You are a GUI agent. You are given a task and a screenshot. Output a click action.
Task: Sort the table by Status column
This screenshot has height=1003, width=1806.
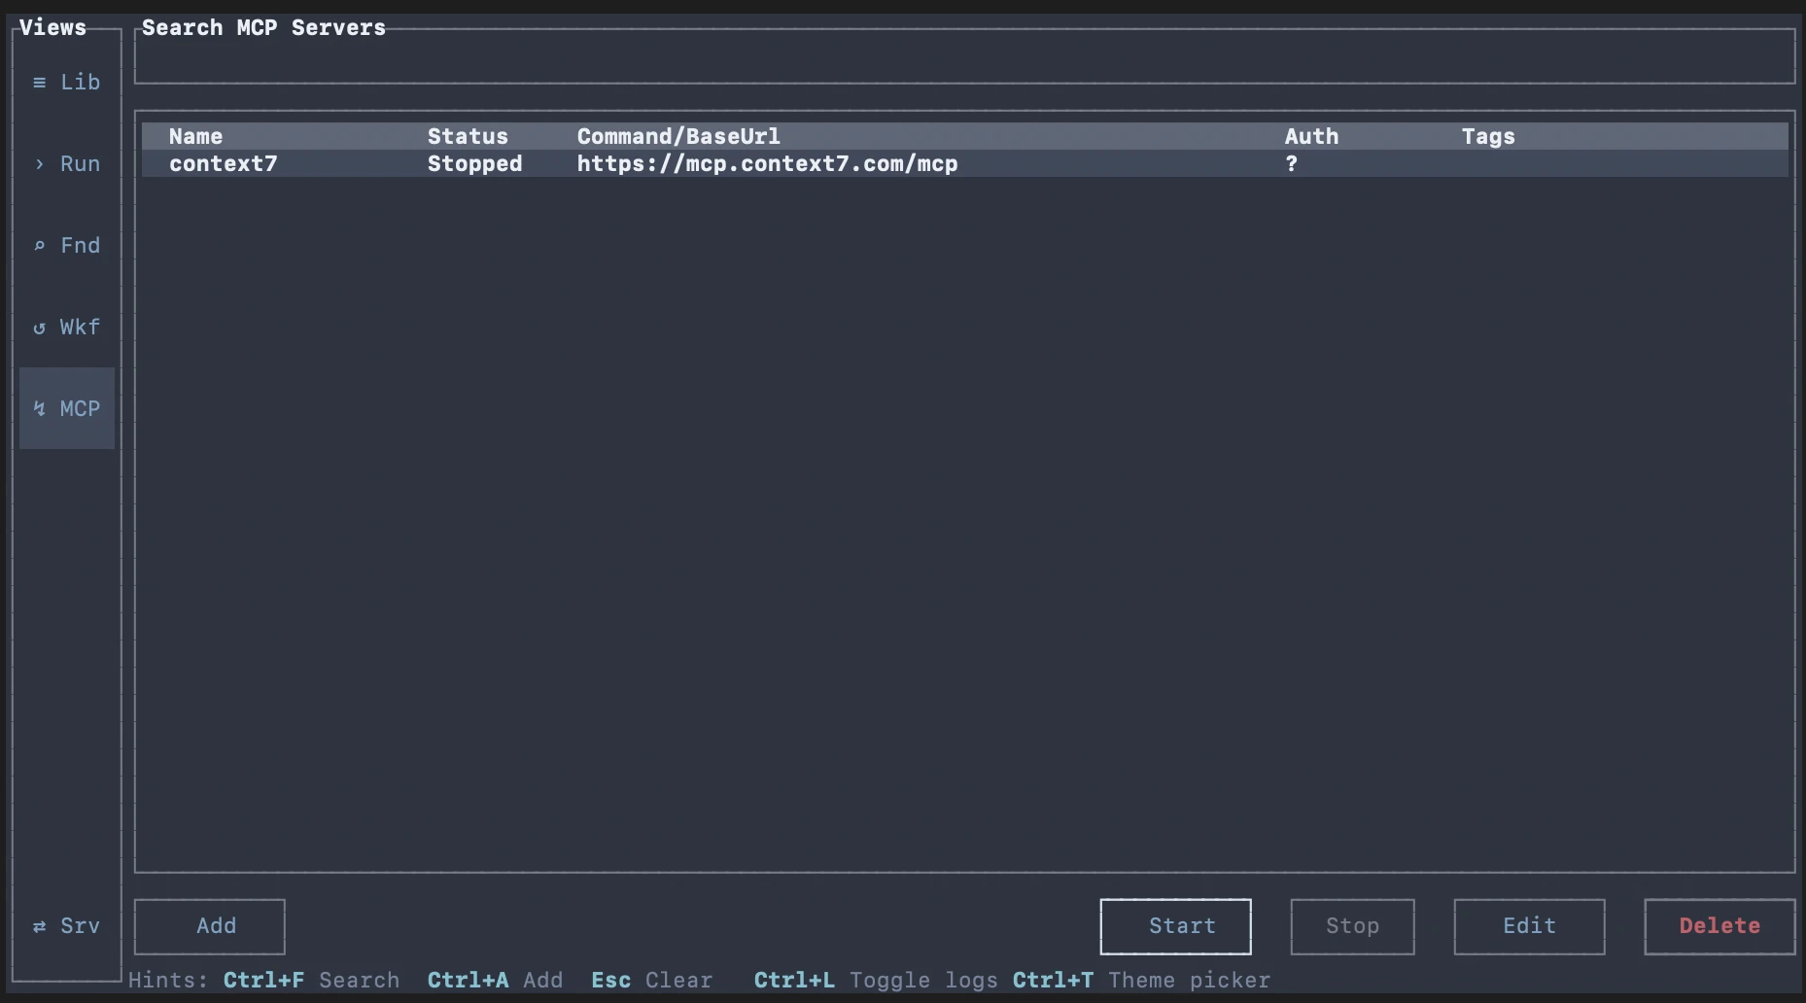click(468, 136)
